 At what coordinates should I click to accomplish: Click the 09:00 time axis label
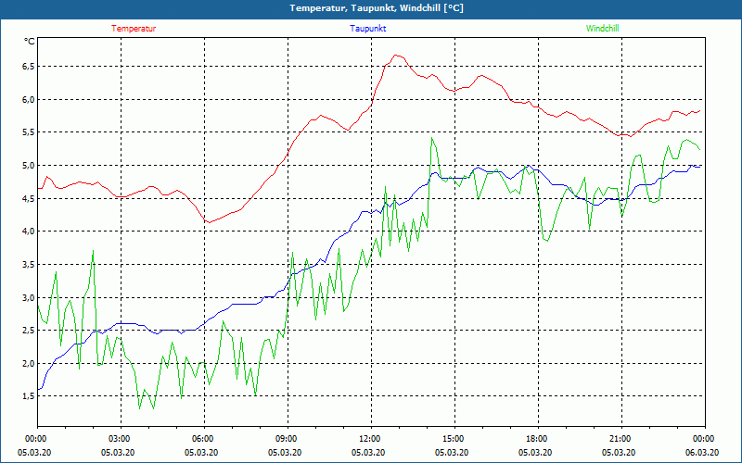pos(288,438)
